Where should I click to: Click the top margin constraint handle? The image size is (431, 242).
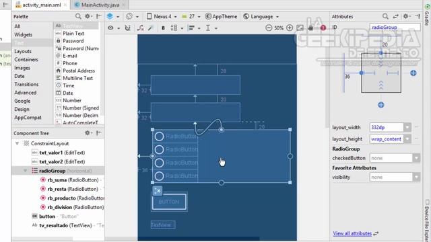tap(380, 53)
